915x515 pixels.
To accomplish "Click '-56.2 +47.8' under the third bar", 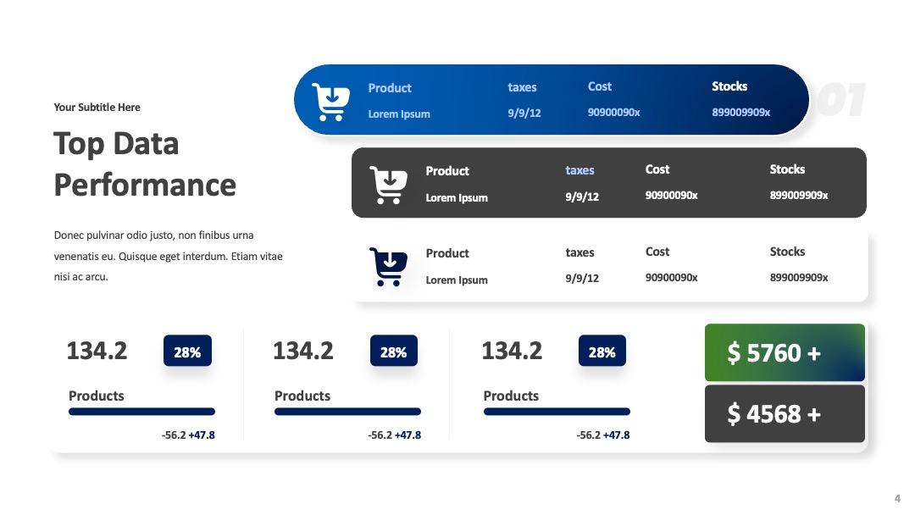I will pos(603,435).
